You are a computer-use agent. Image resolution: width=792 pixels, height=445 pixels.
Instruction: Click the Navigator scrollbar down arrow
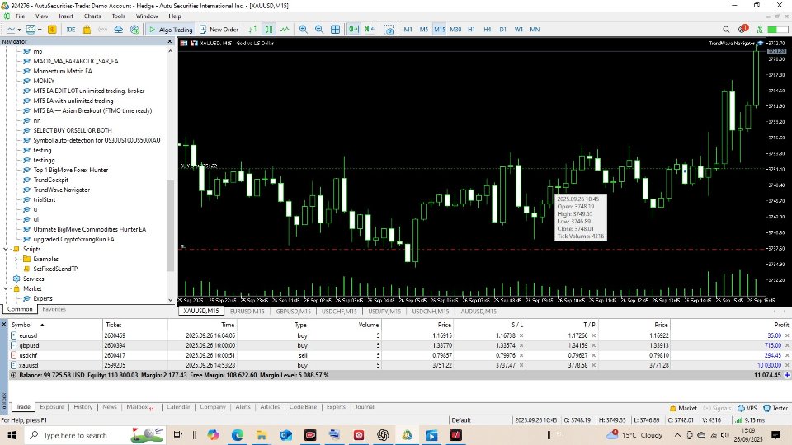click(x=170, y=300)
